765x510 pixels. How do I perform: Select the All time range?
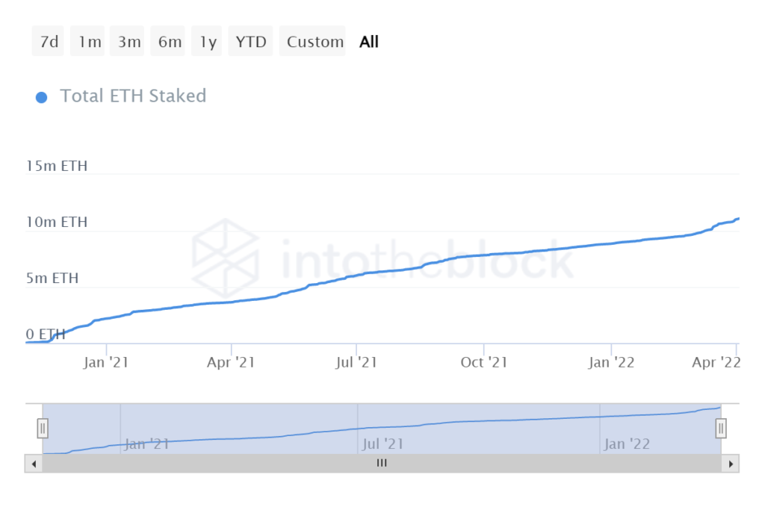coord(369,42)
